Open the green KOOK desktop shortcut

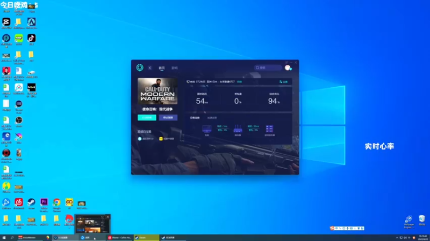pyautogui.click(x=19, y=38)
